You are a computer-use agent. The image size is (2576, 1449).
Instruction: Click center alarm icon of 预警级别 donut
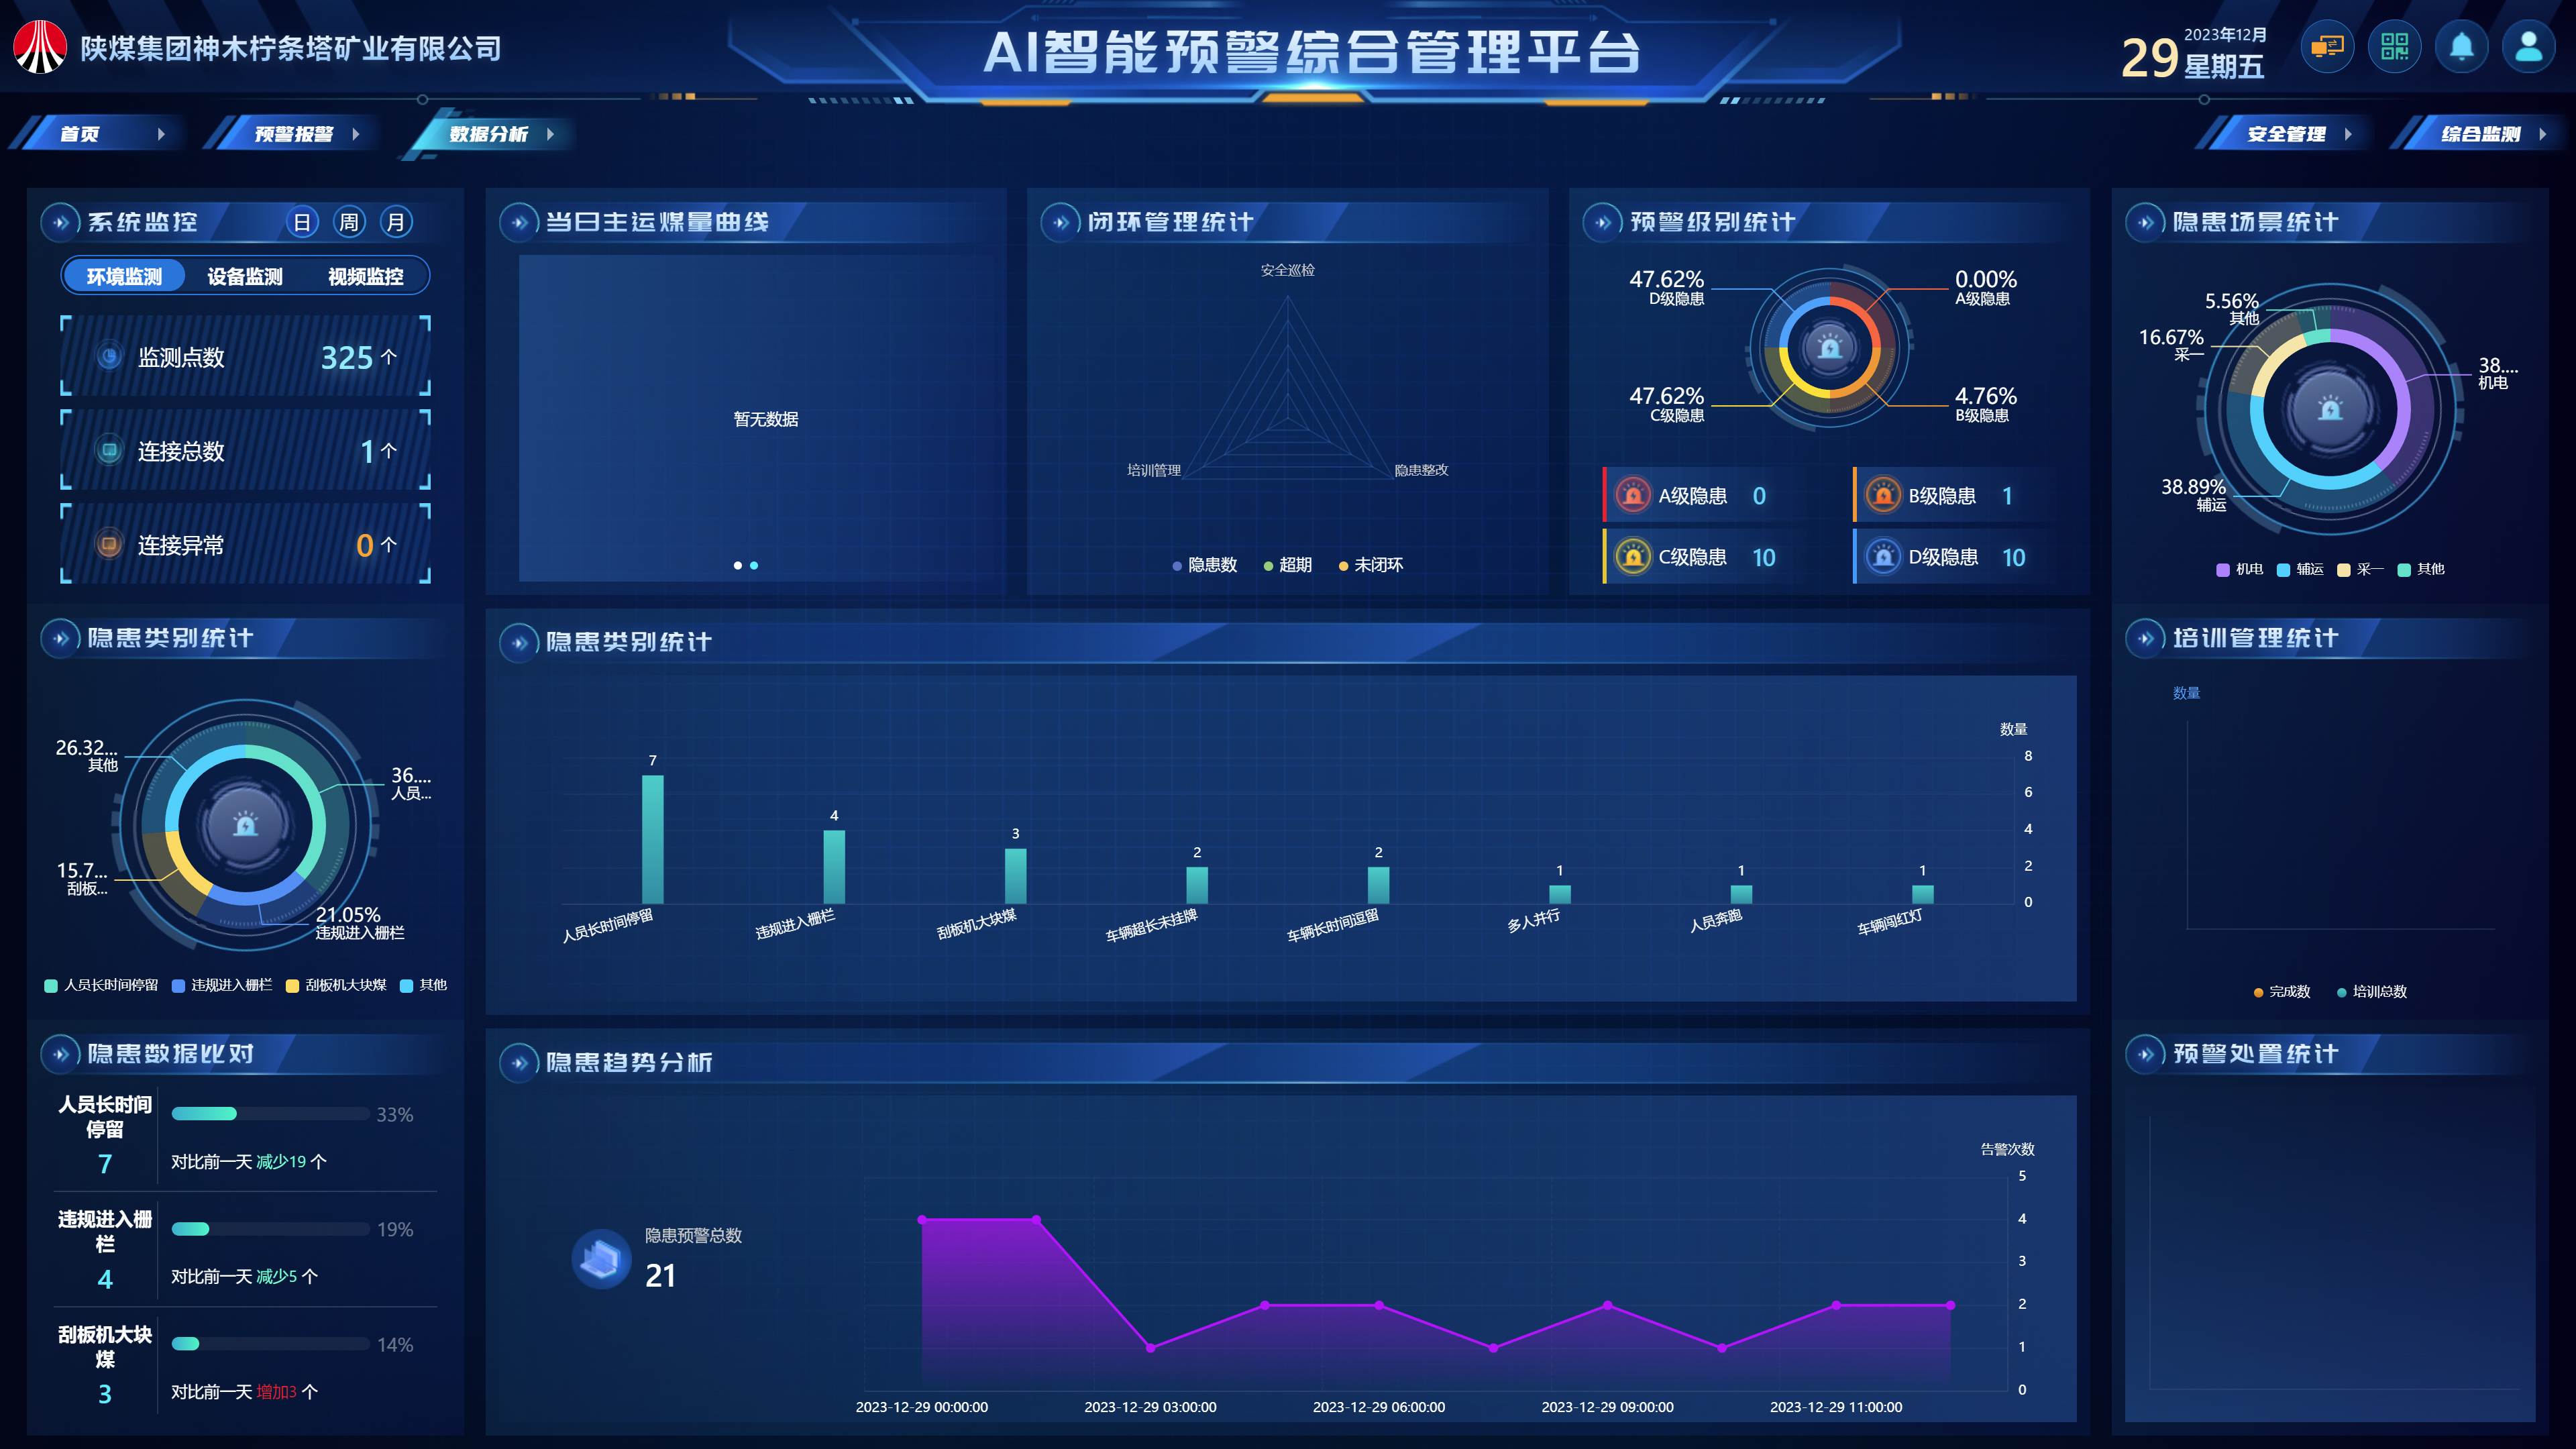coord(1829,348)
